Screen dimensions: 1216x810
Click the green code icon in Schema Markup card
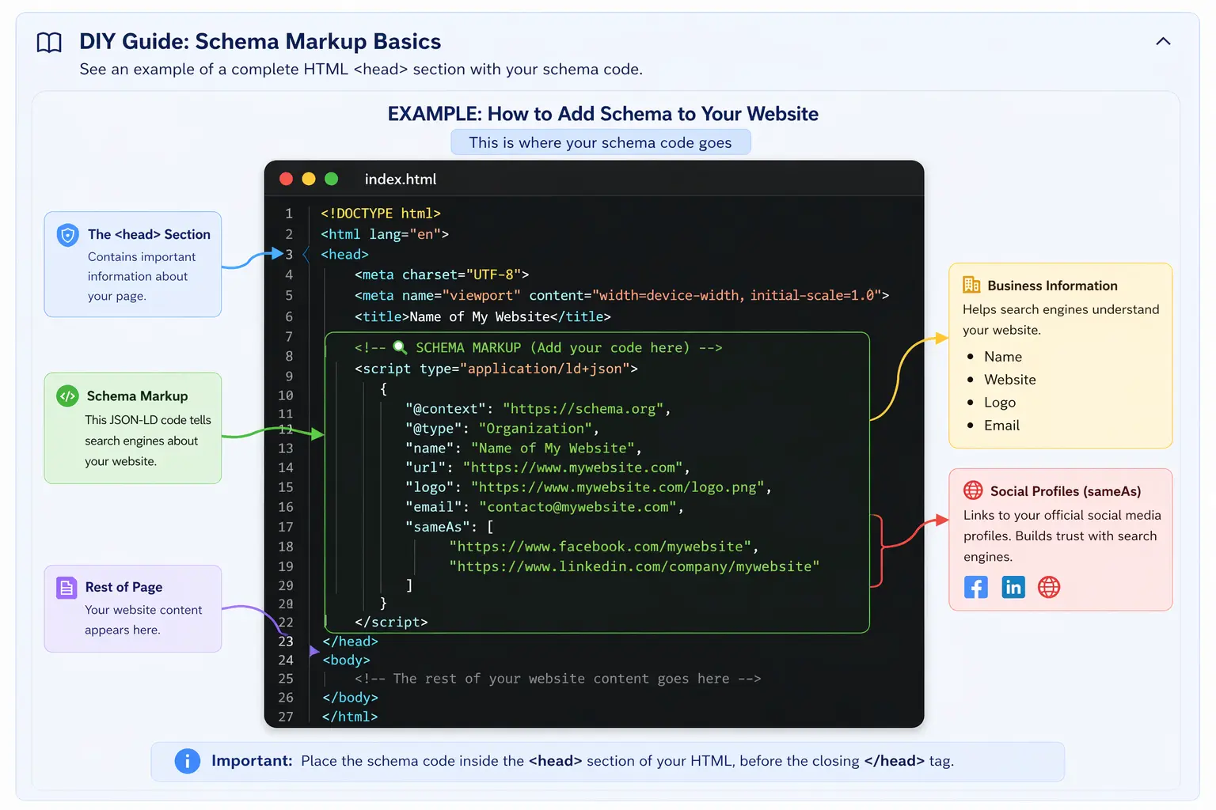[x=67, y=396]
